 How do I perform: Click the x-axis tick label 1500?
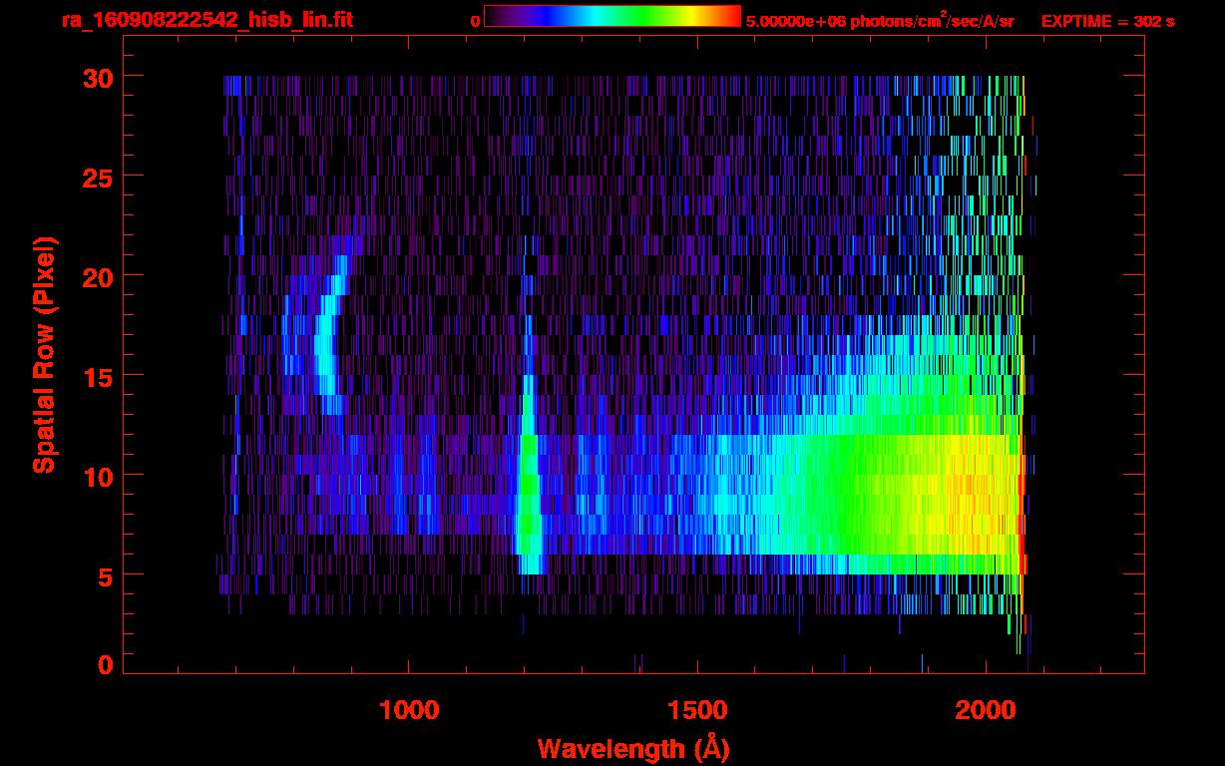(698, 709)
